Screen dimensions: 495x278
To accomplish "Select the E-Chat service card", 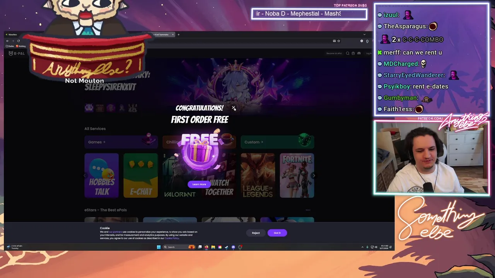I will coord(140,175).
